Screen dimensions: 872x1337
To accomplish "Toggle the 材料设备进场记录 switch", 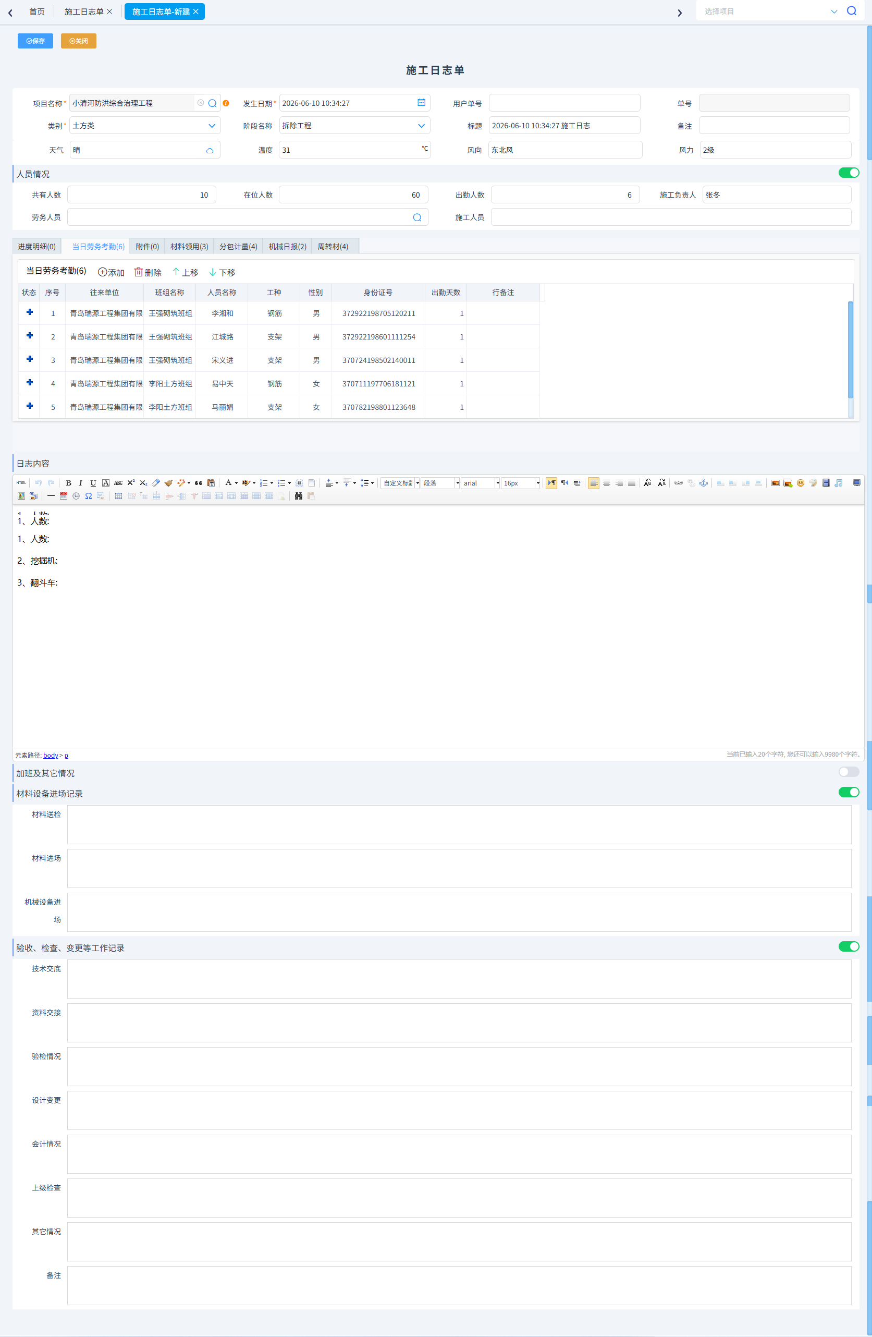I will 849,792.
